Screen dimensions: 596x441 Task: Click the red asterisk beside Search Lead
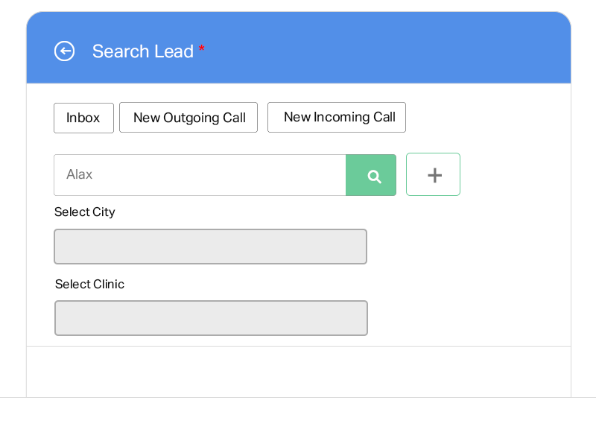click(201, 48)
